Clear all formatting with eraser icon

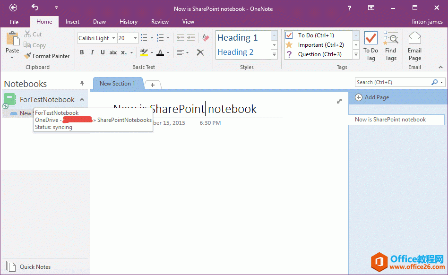tap(205, 38)
